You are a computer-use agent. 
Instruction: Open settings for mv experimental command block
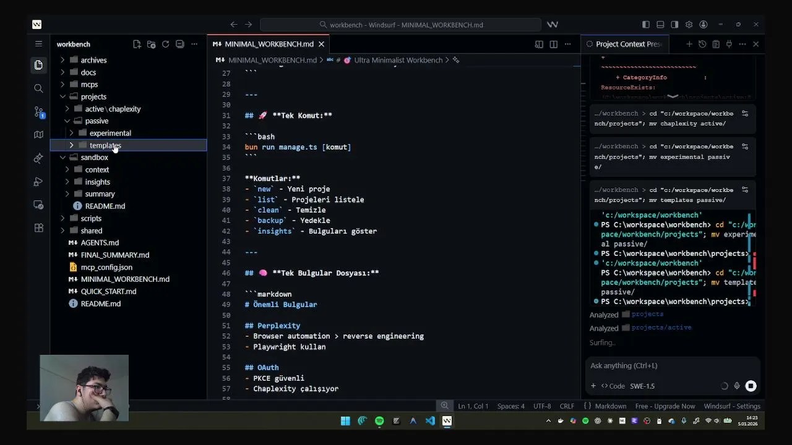pos(745,146)
